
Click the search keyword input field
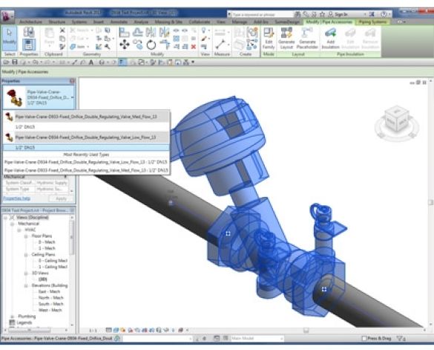(262, 14)
